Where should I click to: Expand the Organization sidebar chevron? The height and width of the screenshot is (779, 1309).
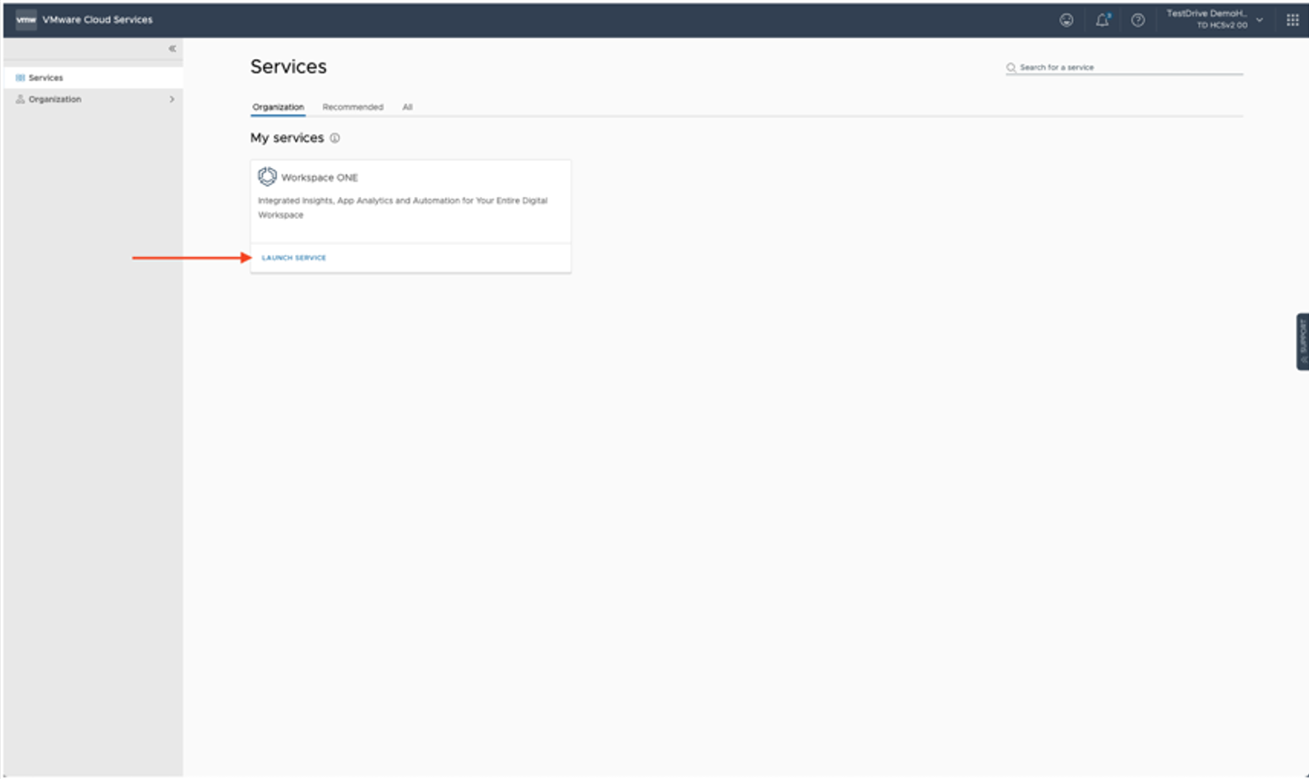coord(172,99)
